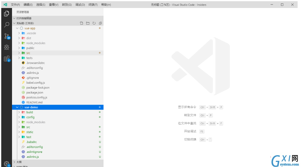Click the package-lock.json file icon

click(23, 87)
